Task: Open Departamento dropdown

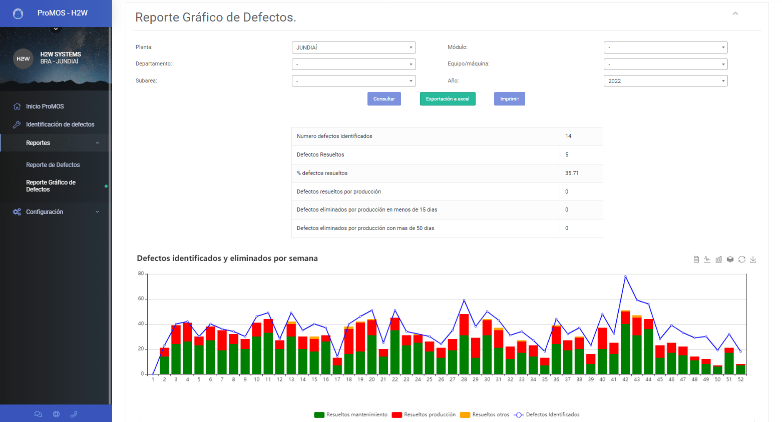Action: pos(354,64)
